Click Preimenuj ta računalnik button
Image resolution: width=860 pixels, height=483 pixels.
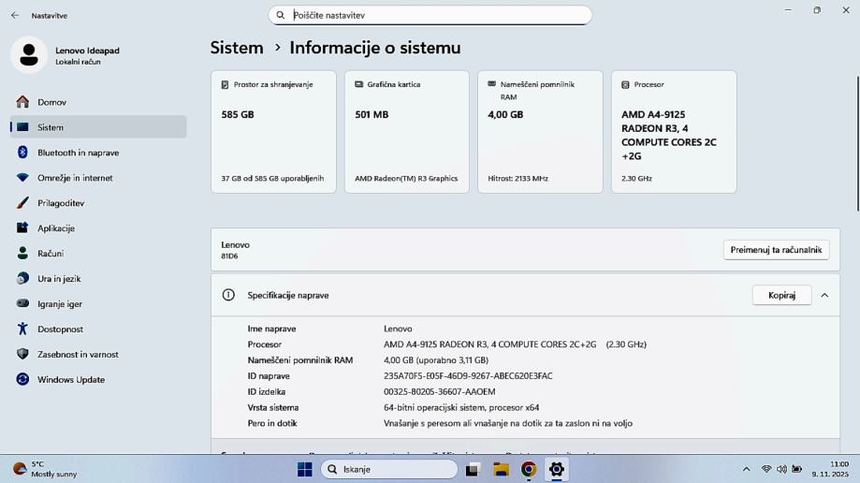point(776,250)
